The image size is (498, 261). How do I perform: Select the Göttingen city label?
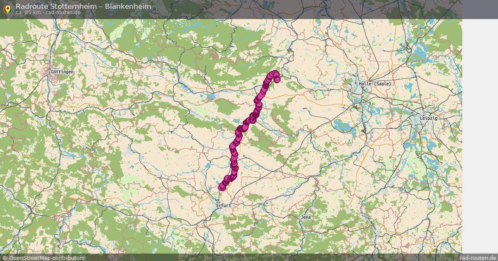coord(62,72)
